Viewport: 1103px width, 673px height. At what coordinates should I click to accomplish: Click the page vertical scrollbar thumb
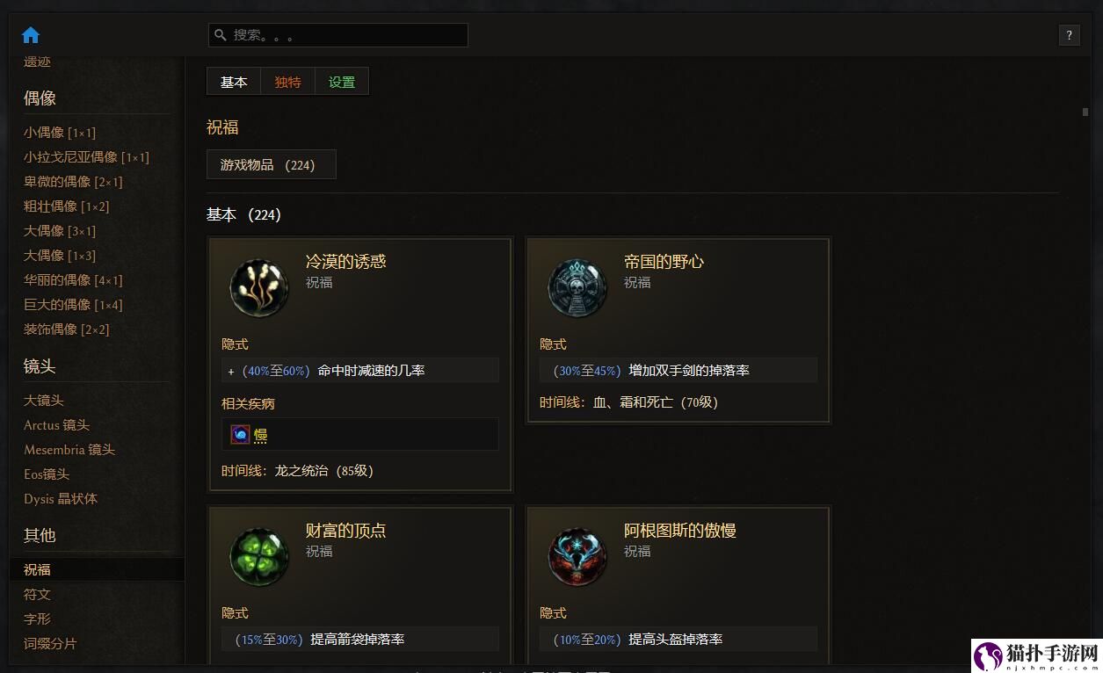coord(1085,112)
